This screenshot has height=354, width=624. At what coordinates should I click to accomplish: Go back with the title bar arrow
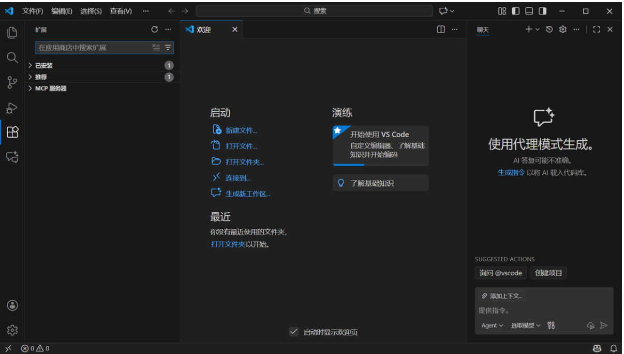[171, 11]
